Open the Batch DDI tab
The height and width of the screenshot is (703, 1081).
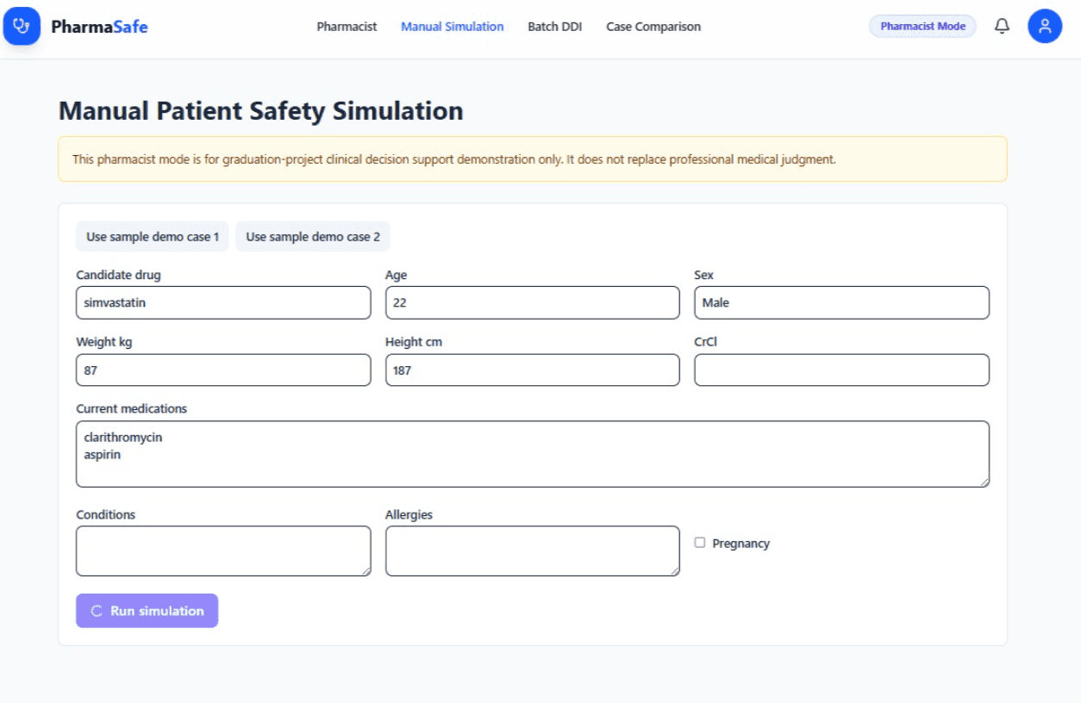coord(555,27)
